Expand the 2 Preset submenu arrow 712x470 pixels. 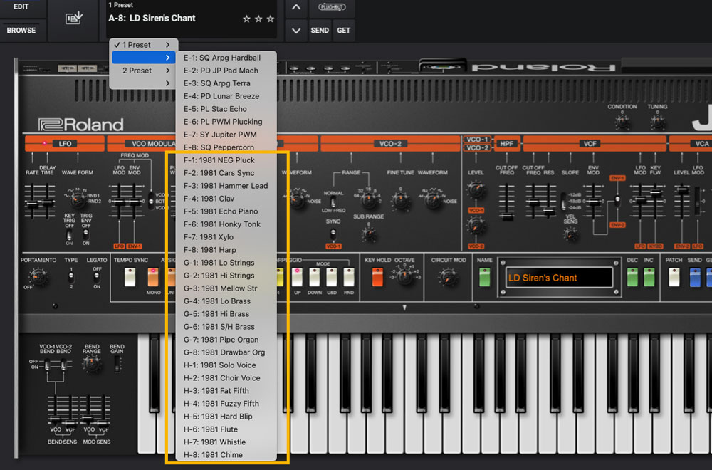point(168,70)
